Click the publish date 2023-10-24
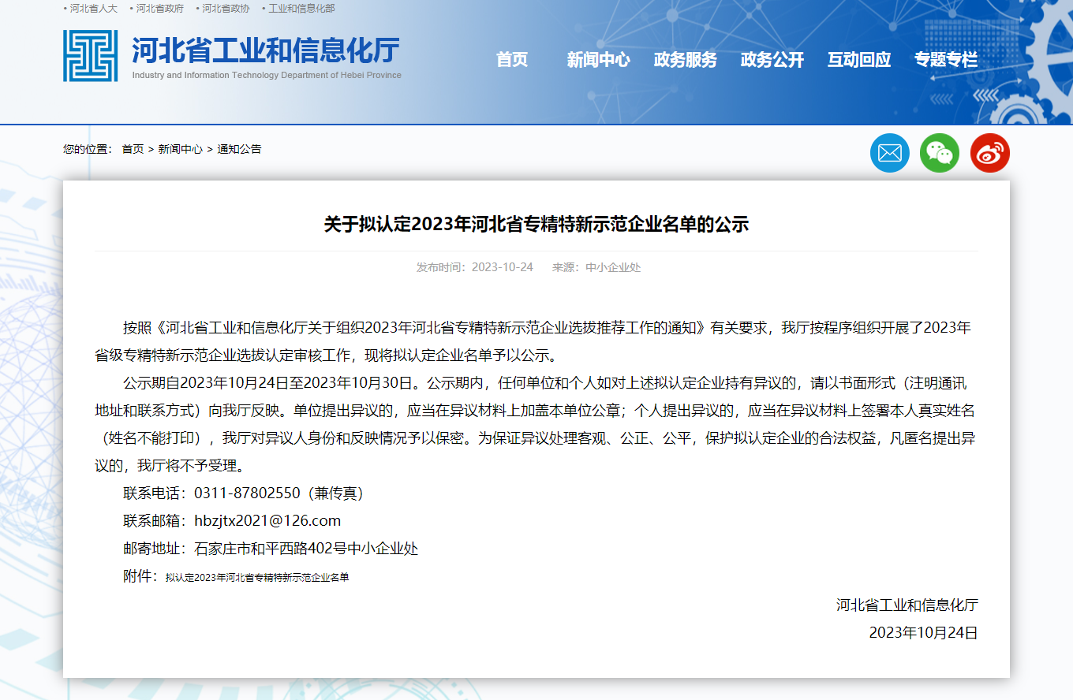Image resolution: width=1073 pixels, height=700 pixels. coord(503,267)
